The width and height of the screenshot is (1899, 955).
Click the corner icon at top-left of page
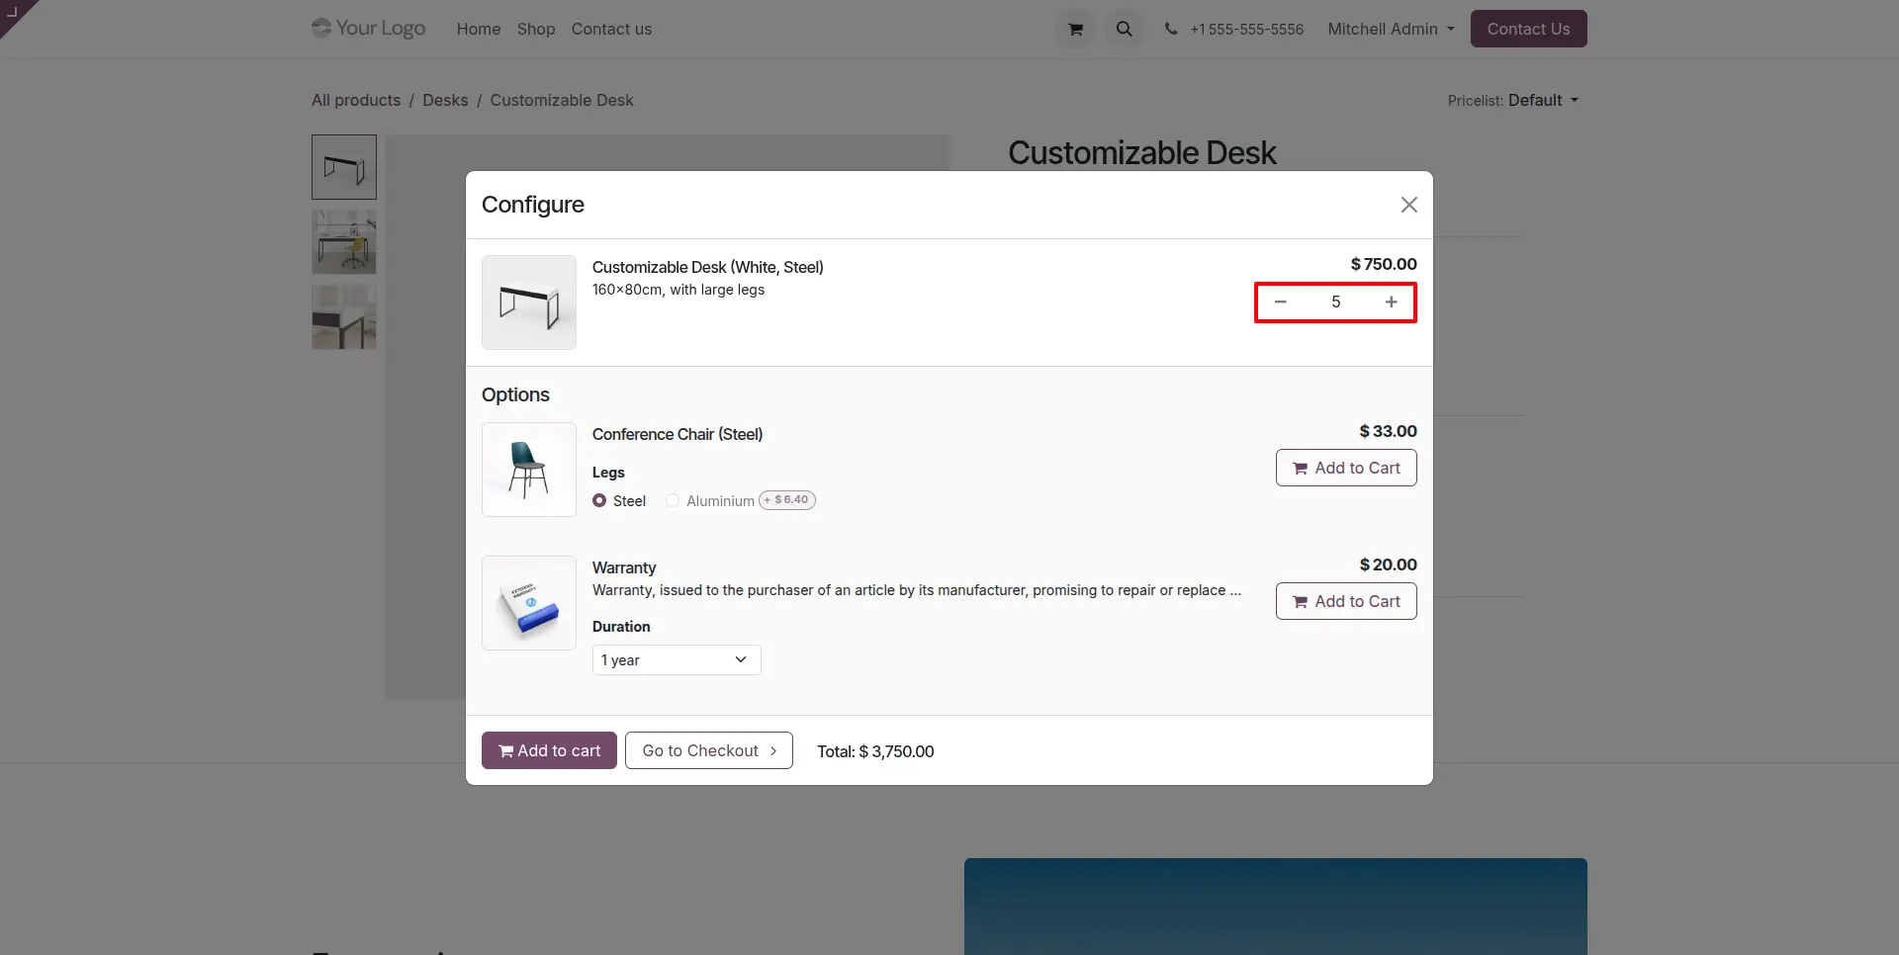coord(13,12)
